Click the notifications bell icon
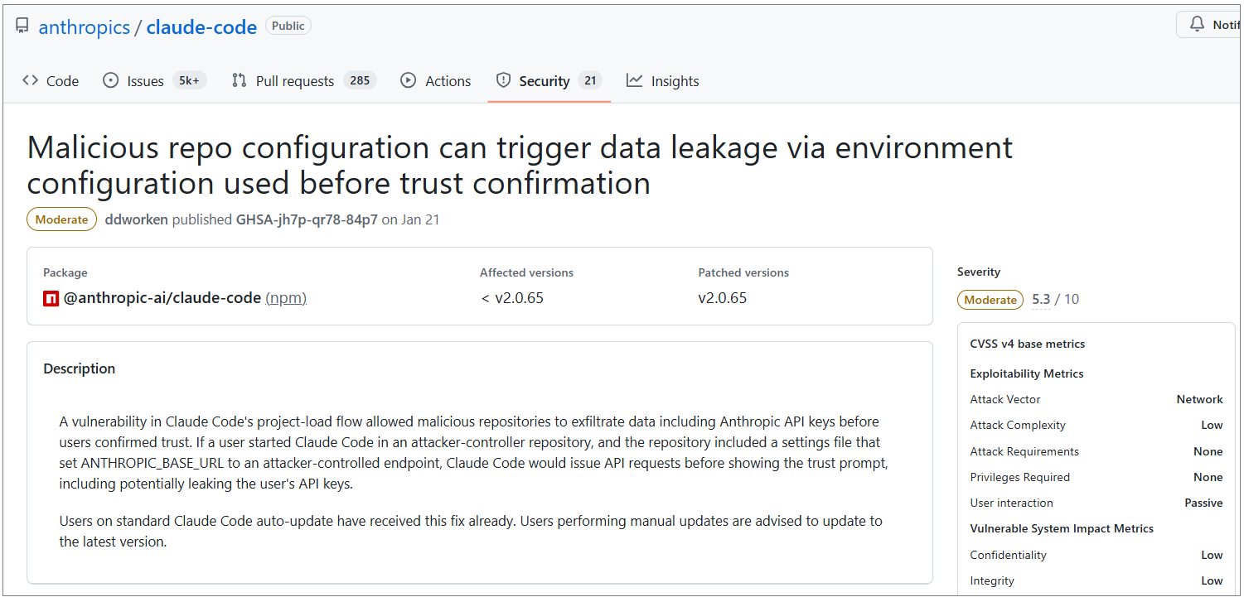The image size is (1244, 602). [1197, 25]
